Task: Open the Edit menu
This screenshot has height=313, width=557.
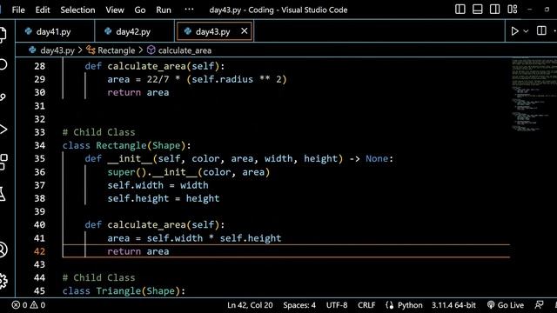Action: [43, 10]
